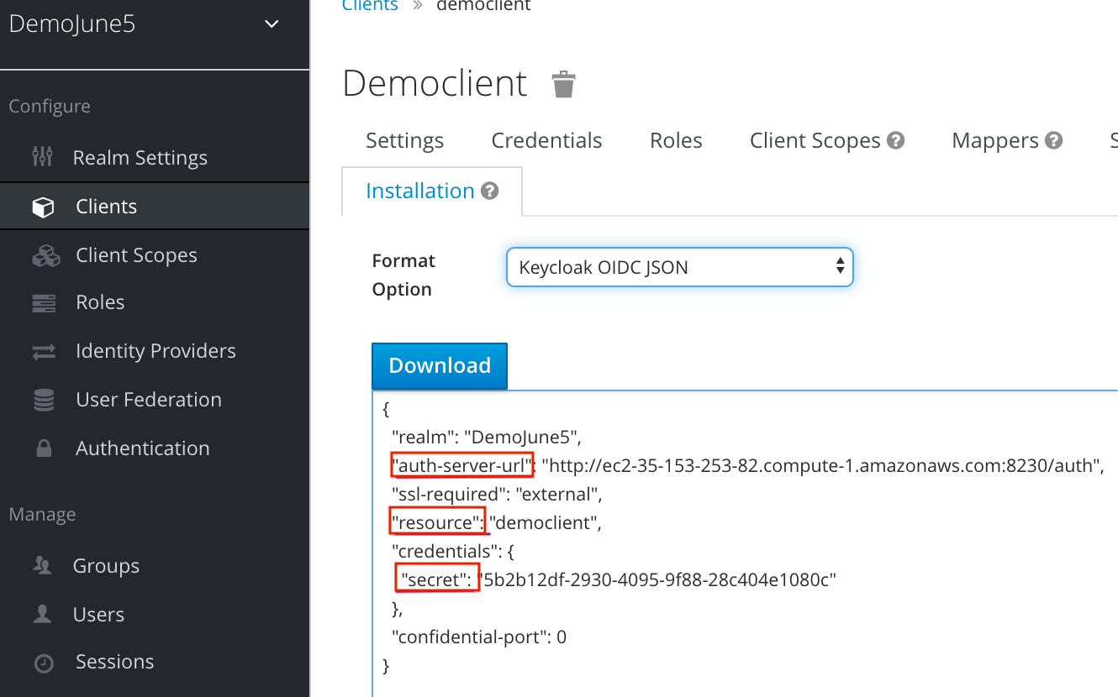Open the Client Scopes cubes icon
Viewport: 1118px width, 697px height.
pos(45,255)
